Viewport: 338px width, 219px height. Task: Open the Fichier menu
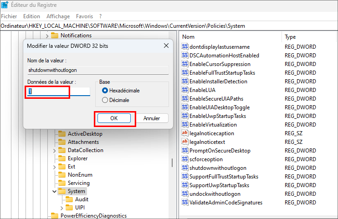(x=9, y=16)
